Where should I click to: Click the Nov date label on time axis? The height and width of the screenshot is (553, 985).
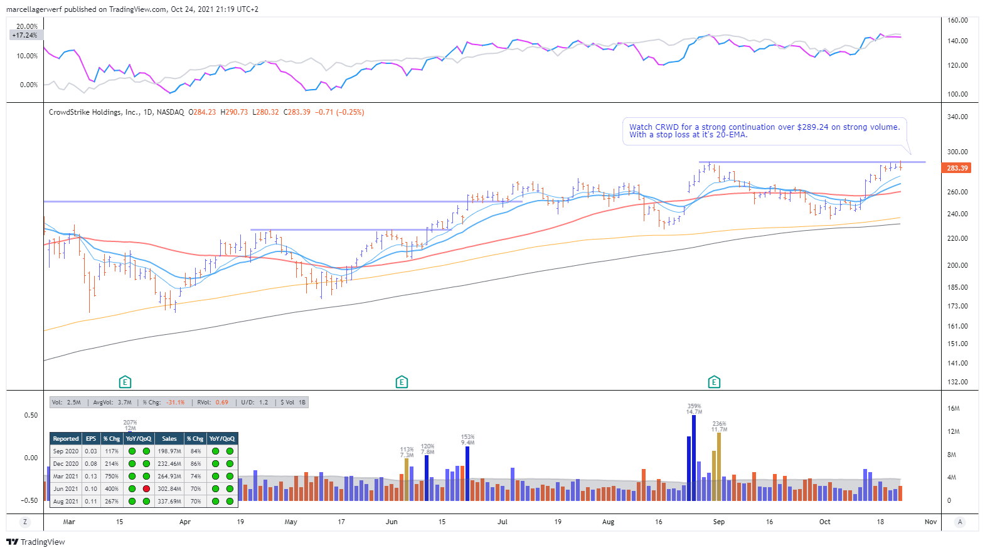[930, 522]
